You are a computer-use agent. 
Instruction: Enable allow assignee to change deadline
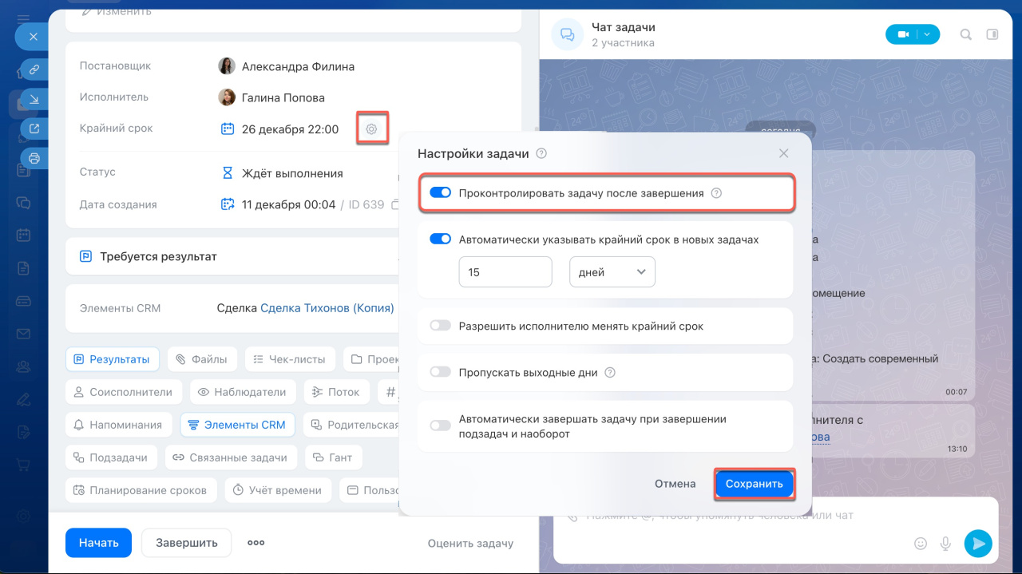pos(440,326)
